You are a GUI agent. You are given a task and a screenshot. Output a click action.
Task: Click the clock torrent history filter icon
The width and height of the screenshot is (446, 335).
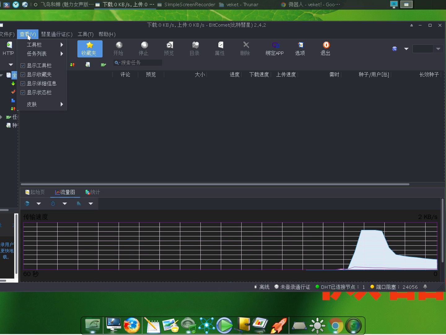(x=88, y=65)
